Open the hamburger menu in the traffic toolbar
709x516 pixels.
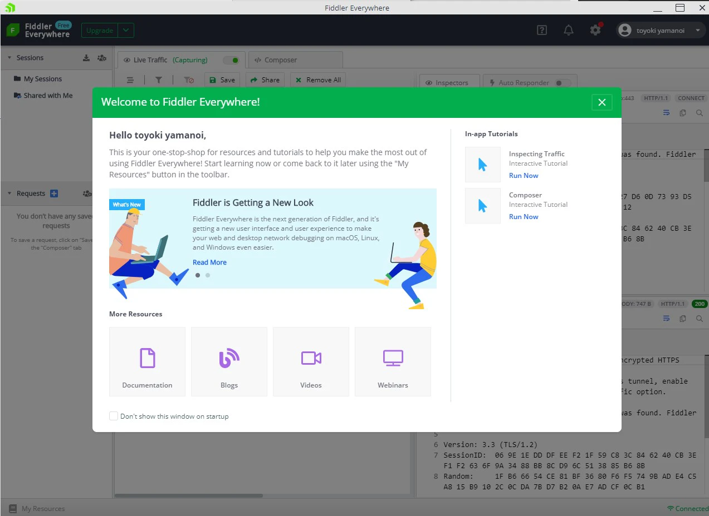pyautogui.click(x=130, y=80)
